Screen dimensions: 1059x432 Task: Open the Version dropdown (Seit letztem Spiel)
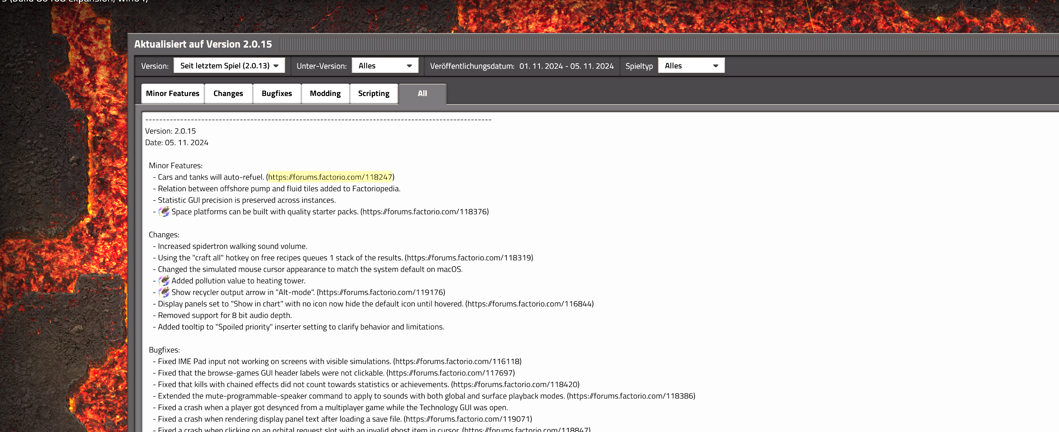(x=229, y=66)
